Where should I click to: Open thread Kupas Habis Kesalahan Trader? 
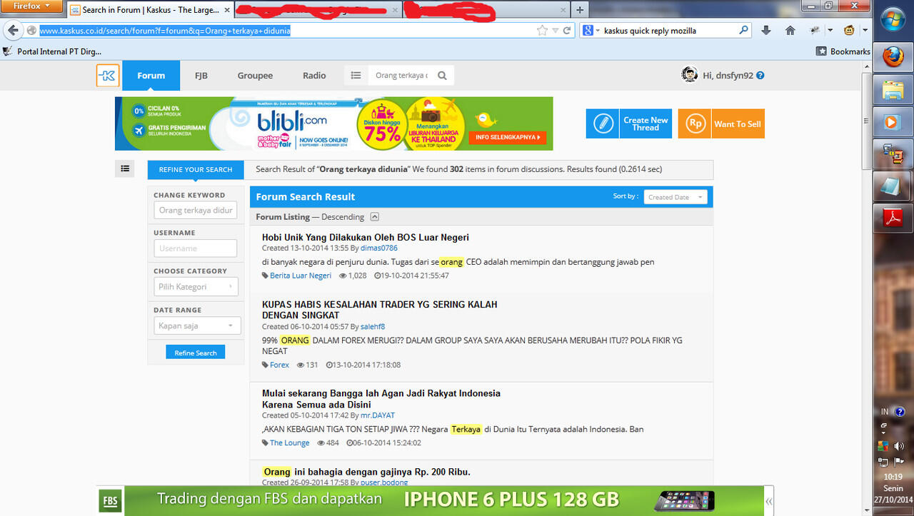pos(380,310)
